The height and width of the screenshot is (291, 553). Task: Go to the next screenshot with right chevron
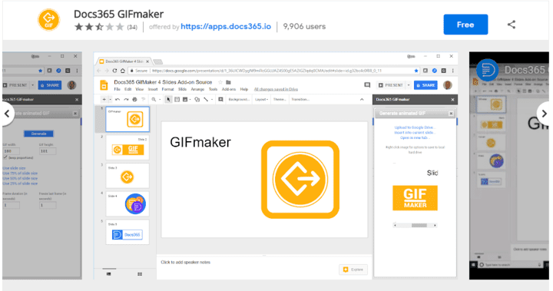tap(544, 114)
